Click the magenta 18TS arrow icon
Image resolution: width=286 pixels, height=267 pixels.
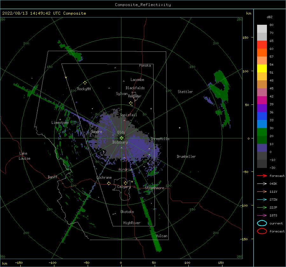[262, 216]
